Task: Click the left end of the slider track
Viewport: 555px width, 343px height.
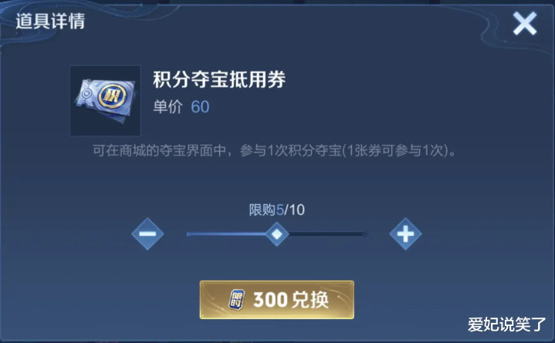Action: 189,234
